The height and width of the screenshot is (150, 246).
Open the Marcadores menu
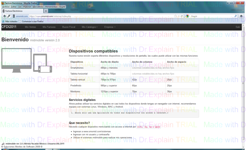38,7
